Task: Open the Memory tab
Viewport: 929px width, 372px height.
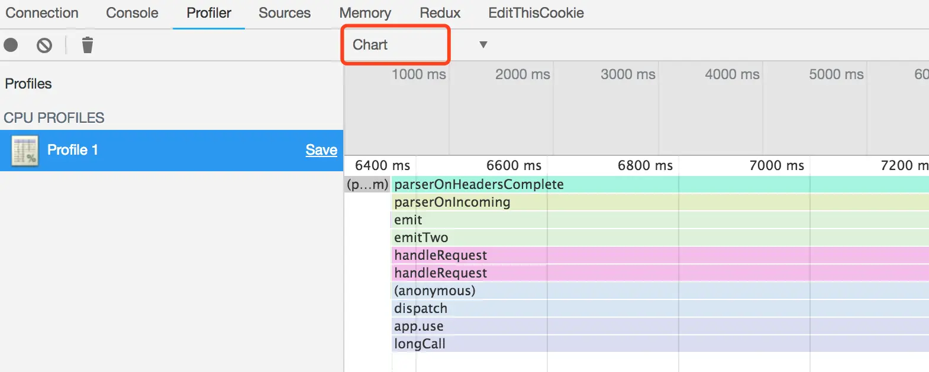Action: [x=365, y=13]
